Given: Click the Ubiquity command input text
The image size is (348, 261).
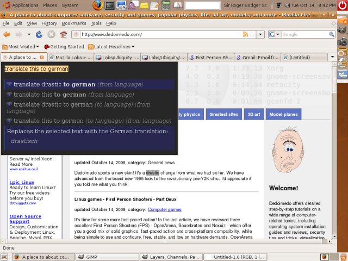Looking at the screenshot, I should 36,69.
